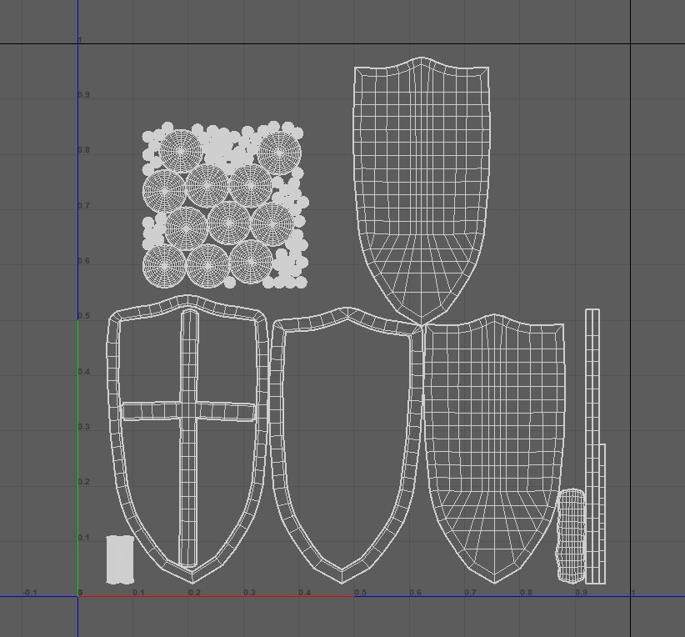Select the tallest thin strip UV shell
The image size is (685, 637).
coord(592,446)
